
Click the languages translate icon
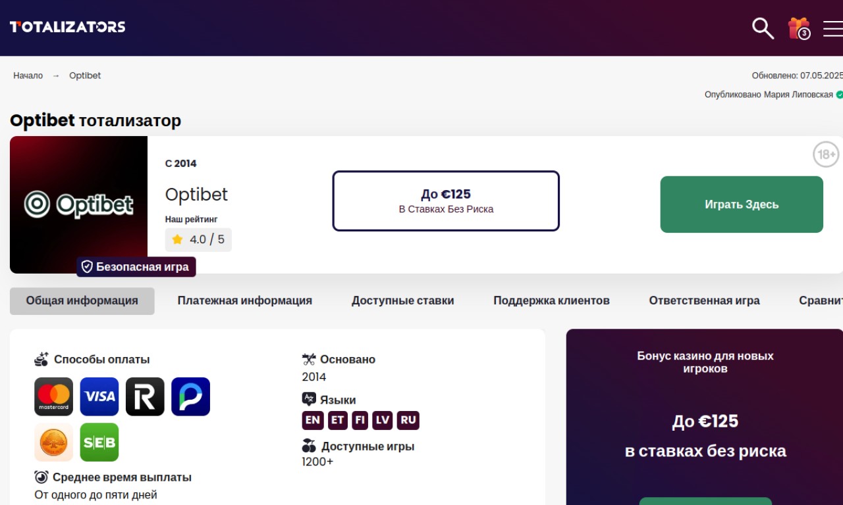pos(309,399)
